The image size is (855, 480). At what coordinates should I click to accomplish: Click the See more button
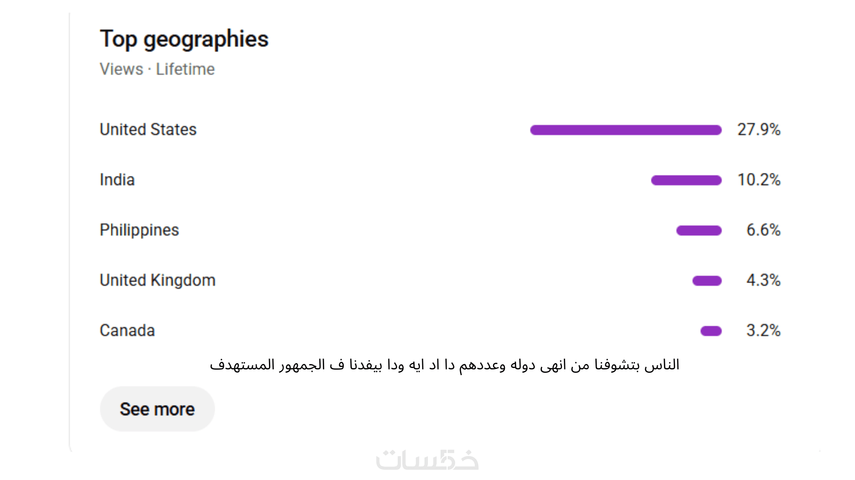(157, 409)
